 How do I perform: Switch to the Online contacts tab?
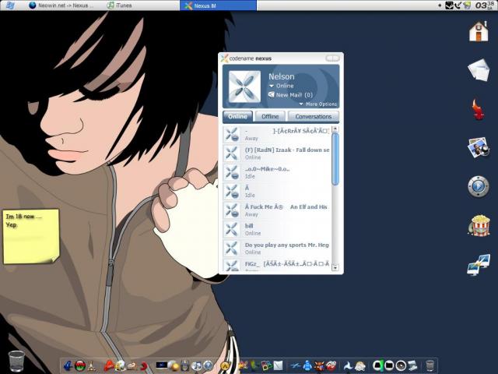(x=237, y=116)
